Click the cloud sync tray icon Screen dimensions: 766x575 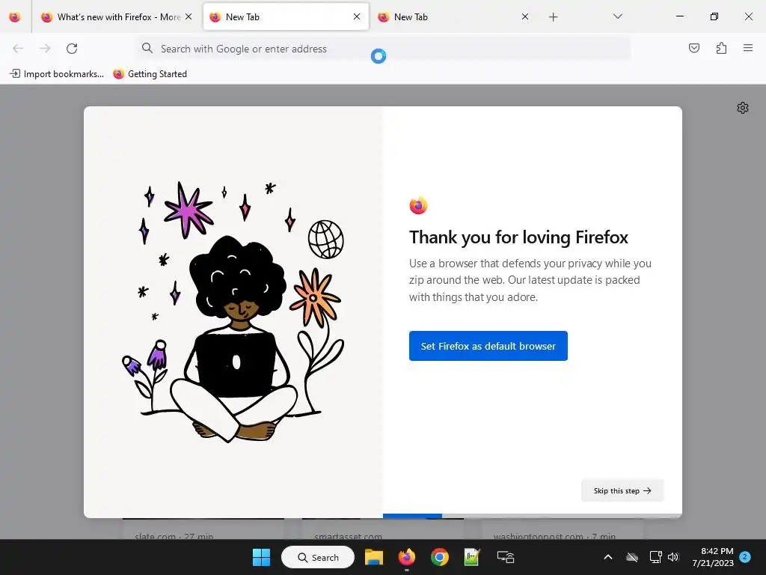632,557
